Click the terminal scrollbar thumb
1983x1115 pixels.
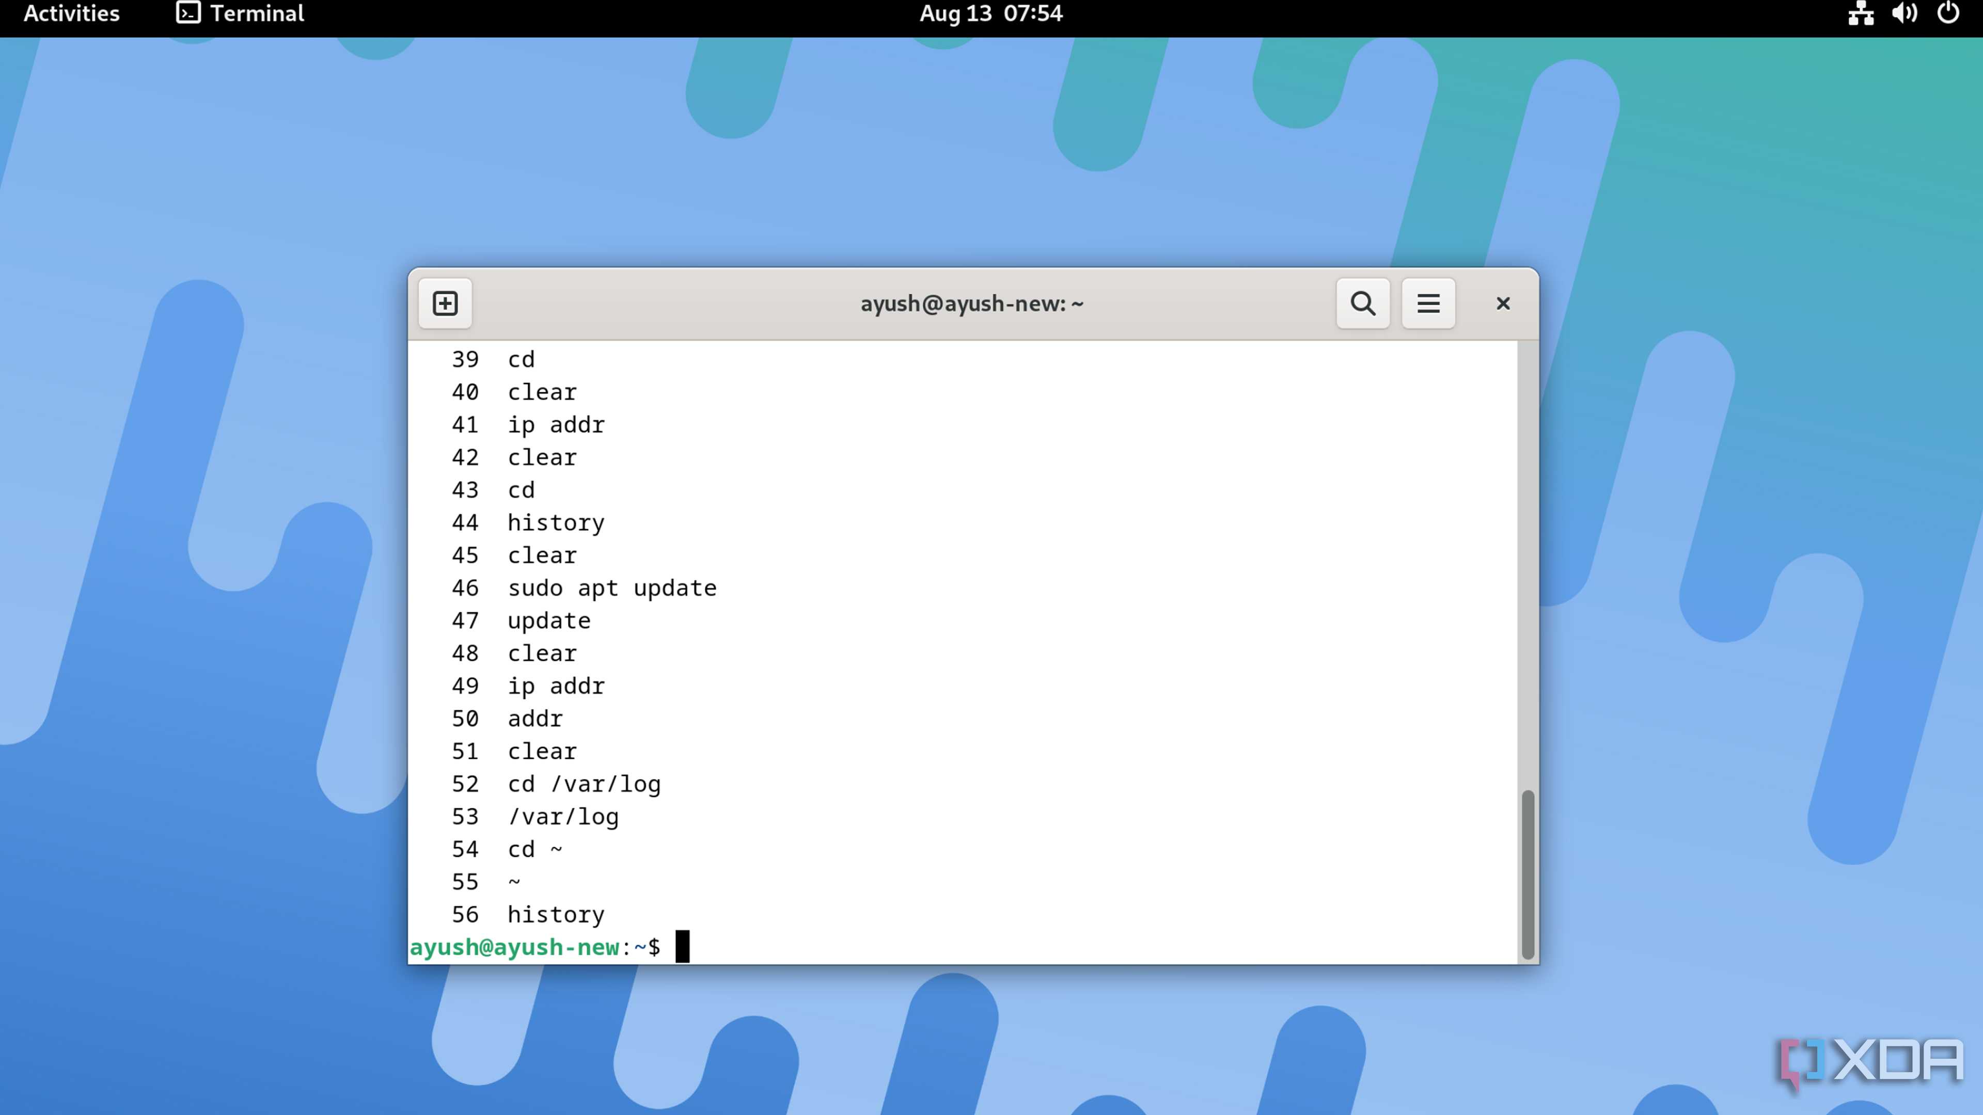1528,874
